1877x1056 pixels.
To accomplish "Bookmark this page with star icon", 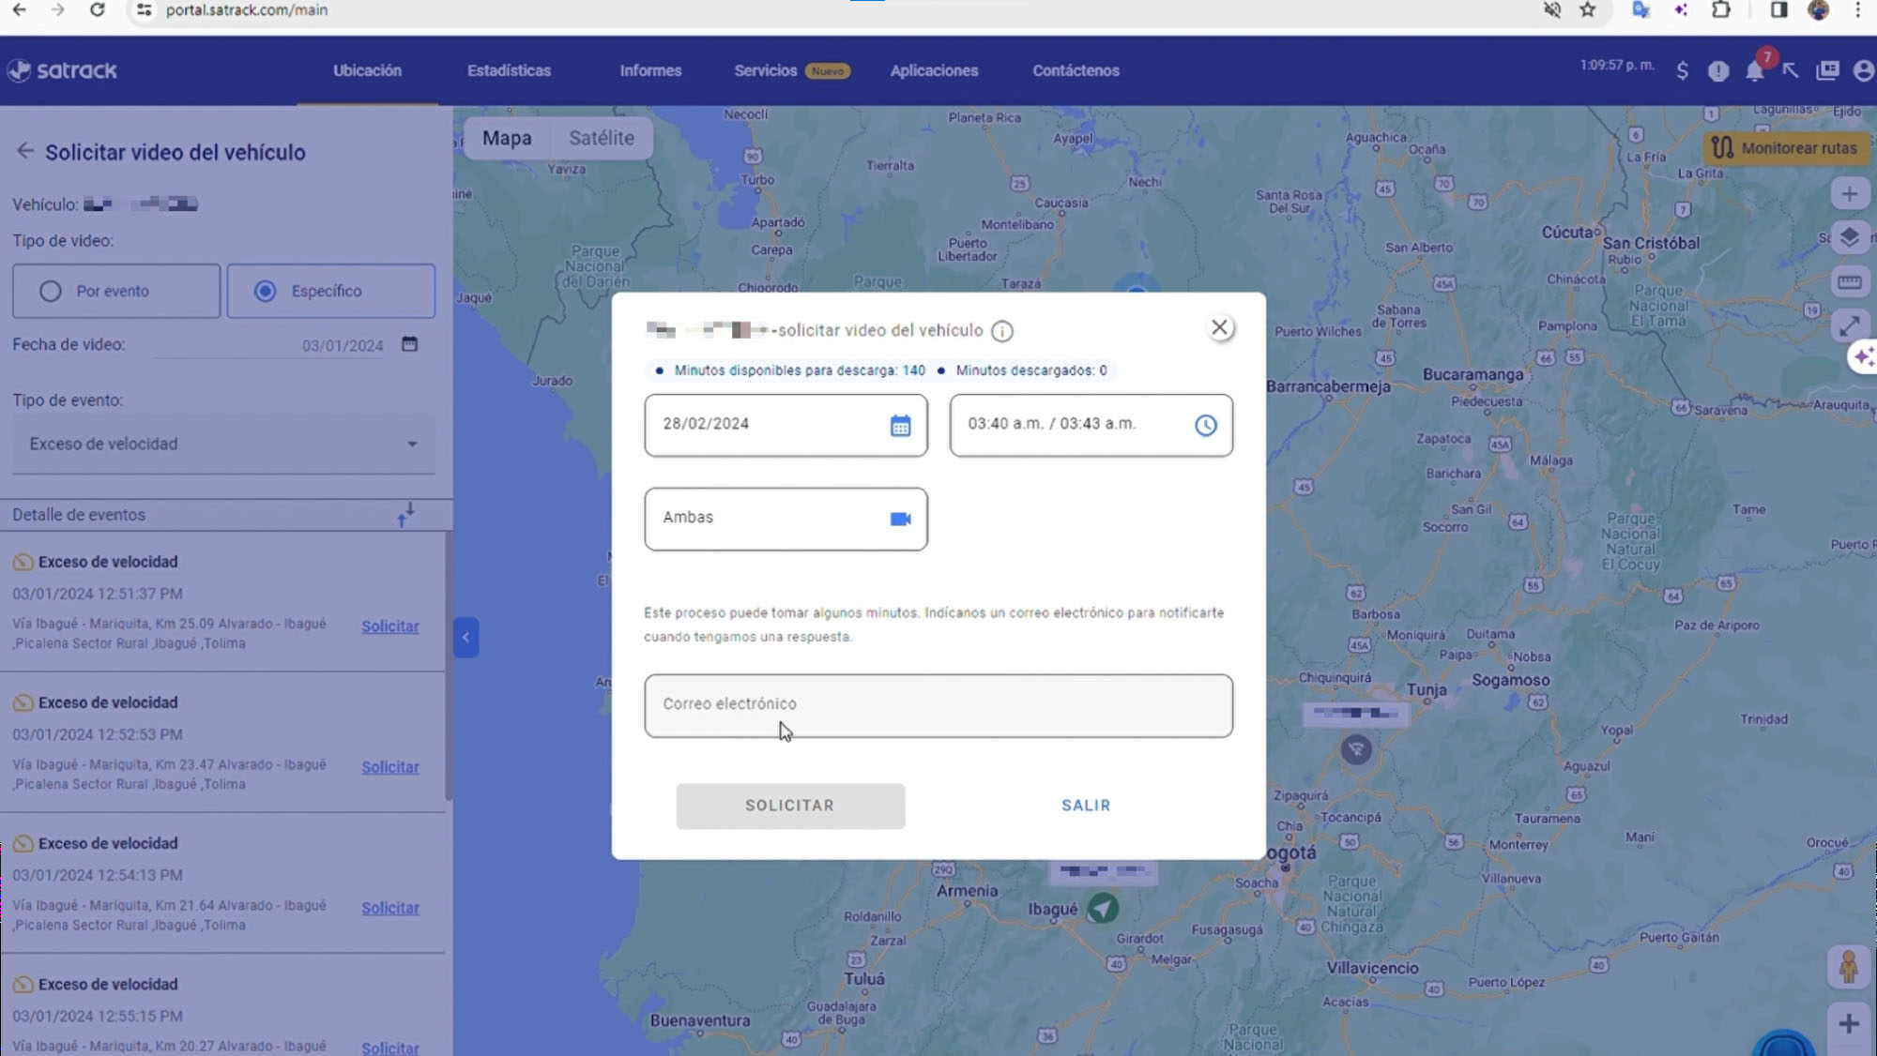I will click(1587, 10).
